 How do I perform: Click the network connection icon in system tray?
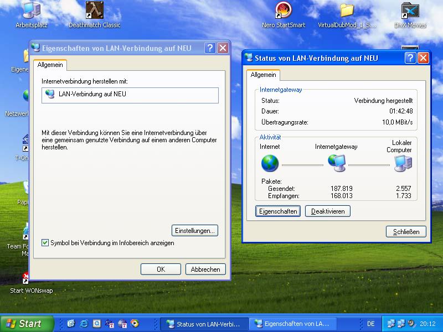click(392, 324)
